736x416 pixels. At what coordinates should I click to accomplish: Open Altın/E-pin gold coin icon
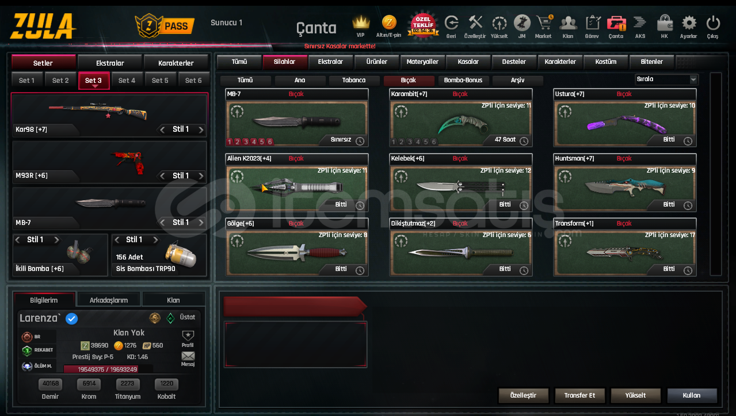390,23
